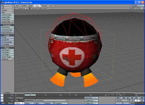Open the Graph Editor

(x=7, y=19)
